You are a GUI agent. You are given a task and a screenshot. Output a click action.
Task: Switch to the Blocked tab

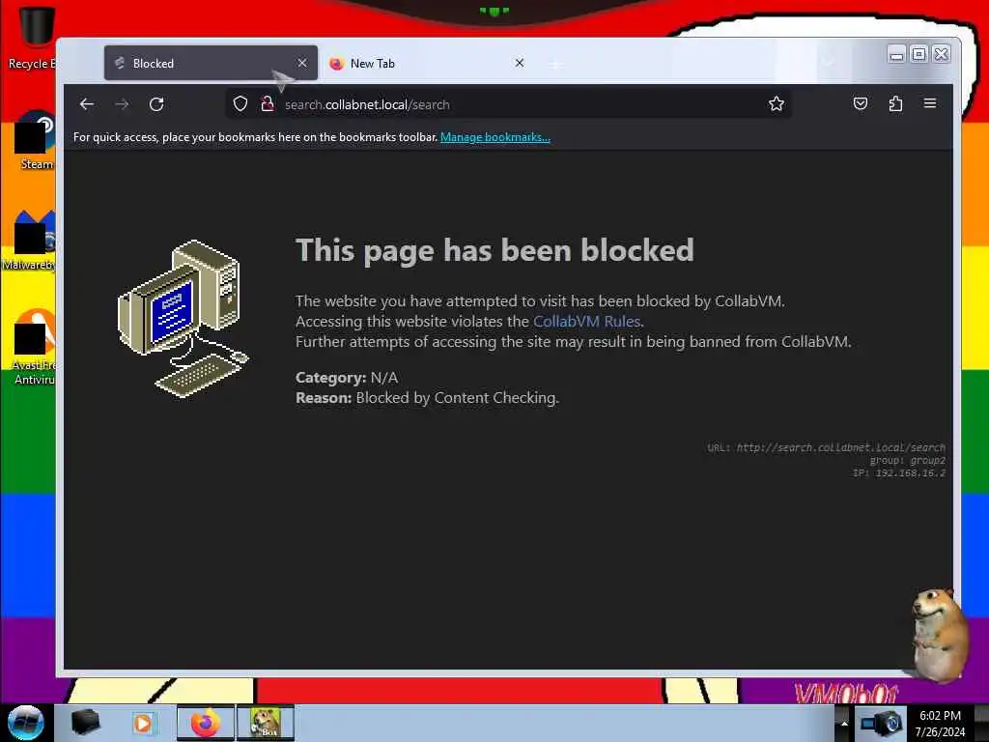click(211, 63)
